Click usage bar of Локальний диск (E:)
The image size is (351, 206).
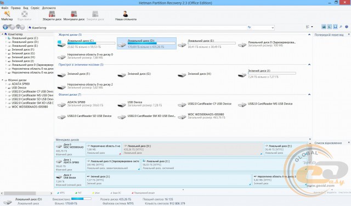tap(212, 43)
